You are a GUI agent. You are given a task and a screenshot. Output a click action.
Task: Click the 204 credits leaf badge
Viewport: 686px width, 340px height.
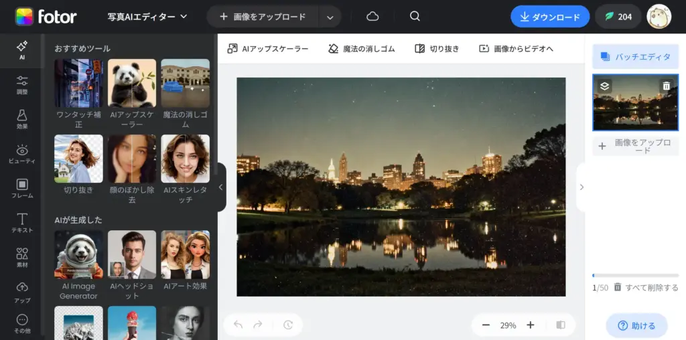pyautogui.click(x=618, y=17)
